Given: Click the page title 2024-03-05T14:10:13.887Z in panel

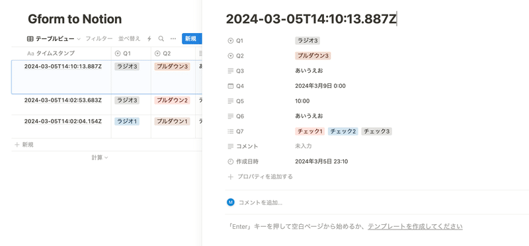Looking at the screenshot, I should 311,19.
